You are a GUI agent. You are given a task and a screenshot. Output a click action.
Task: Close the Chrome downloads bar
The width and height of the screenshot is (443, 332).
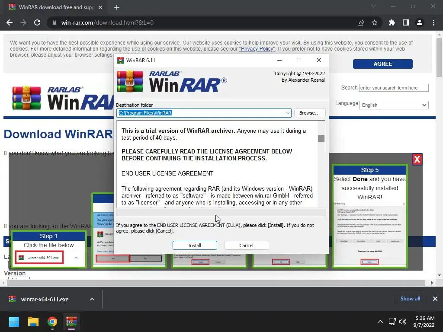tap(435, 299)
